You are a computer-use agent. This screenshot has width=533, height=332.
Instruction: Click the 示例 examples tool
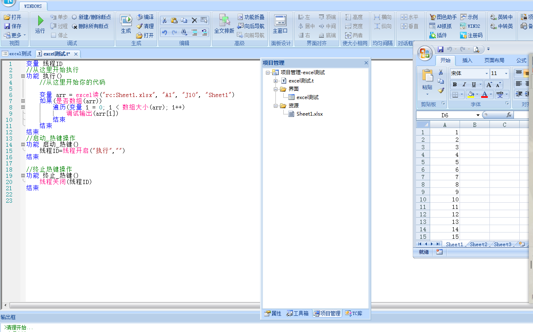point(469,17)
